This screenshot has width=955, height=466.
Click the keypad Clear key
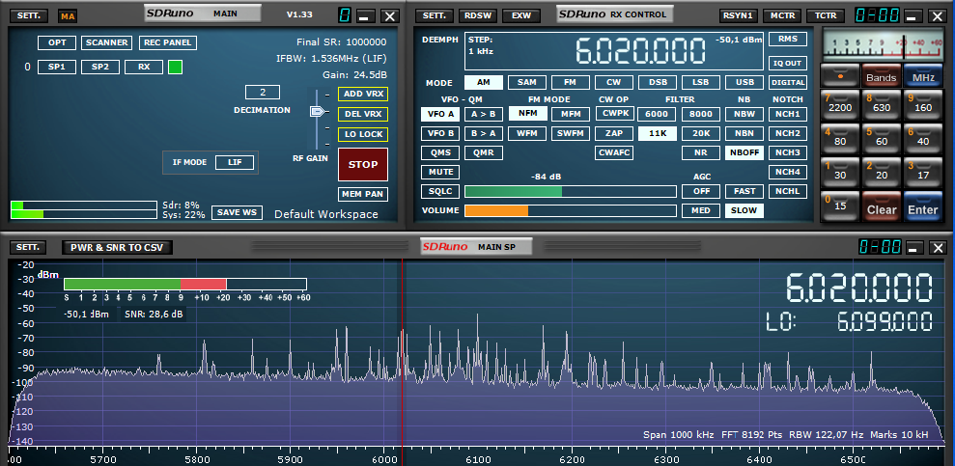click(882, 206)
